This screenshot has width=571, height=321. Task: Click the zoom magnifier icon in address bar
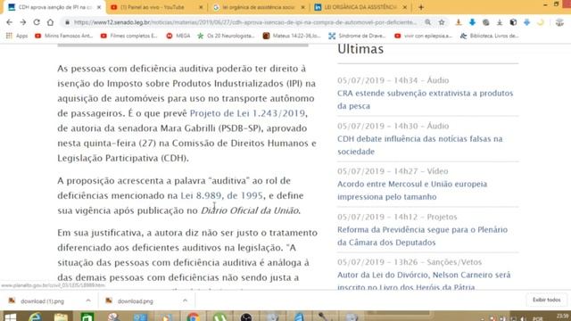pos(428,22)
